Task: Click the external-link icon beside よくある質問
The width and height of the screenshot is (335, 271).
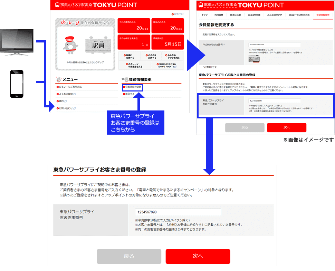Action: pos(75,94)
